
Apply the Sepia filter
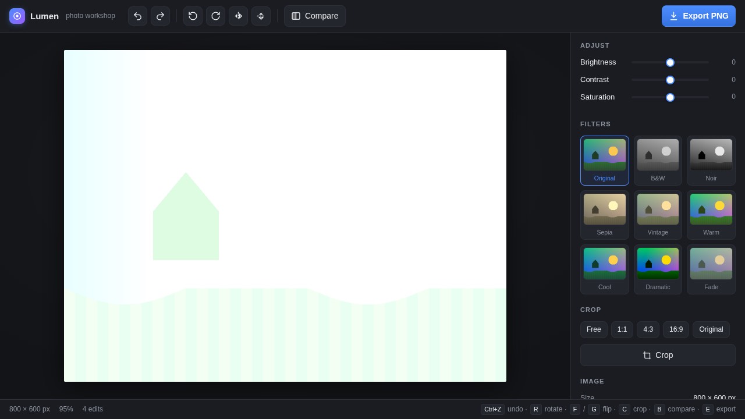click(x=605, y=215)
